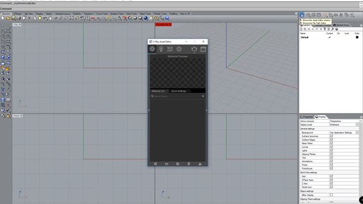This screenshot has width=363, height=204.
Task: Click the New file icon in Standard toolbar
Action: [3, 18]
